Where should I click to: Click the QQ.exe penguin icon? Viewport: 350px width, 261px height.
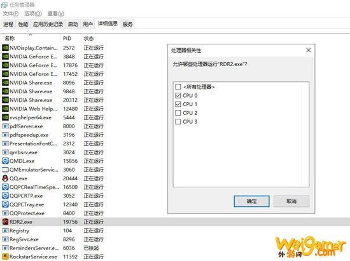5,178
